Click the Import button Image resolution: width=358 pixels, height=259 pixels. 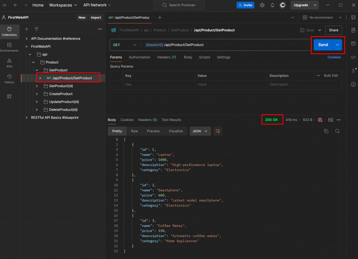96,17
